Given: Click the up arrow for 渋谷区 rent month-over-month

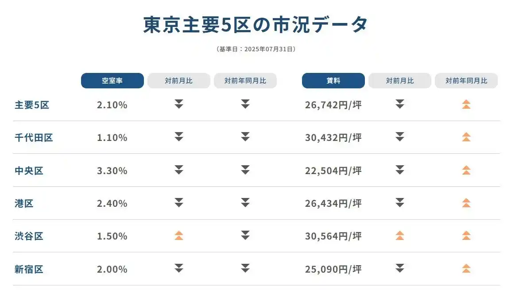Looking at the screenshot, I should pyautogui.click(x=399, y=236).
